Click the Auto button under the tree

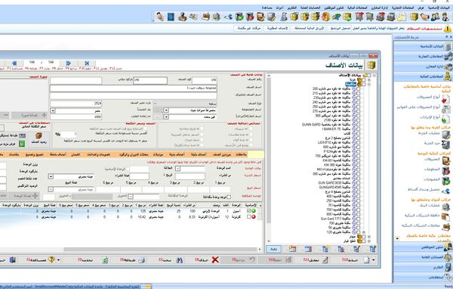tap(273, 249)
